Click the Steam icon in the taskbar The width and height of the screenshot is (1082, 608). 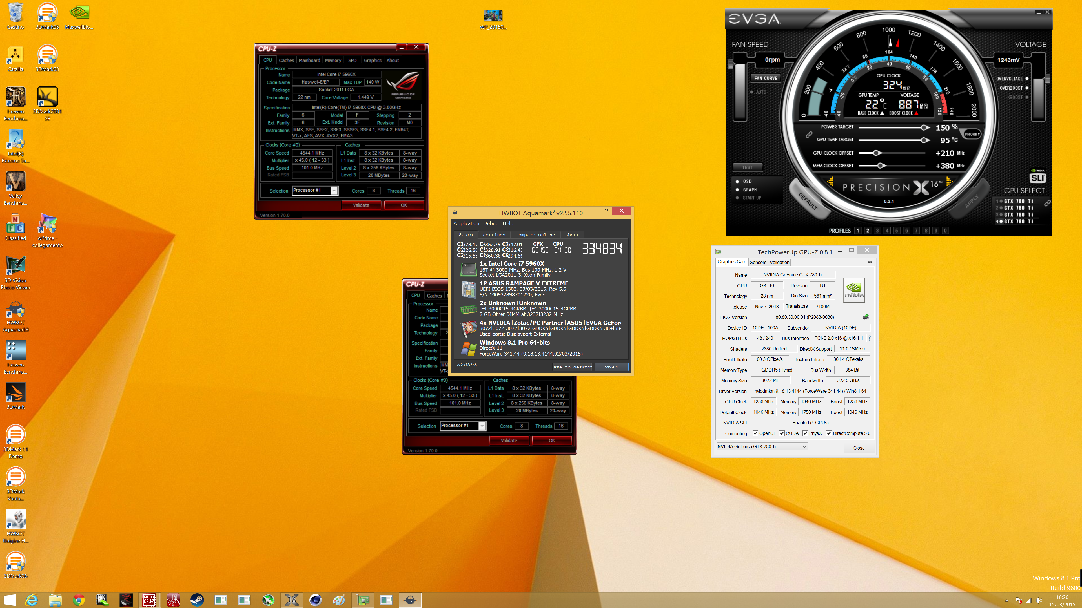click(197, 600)
